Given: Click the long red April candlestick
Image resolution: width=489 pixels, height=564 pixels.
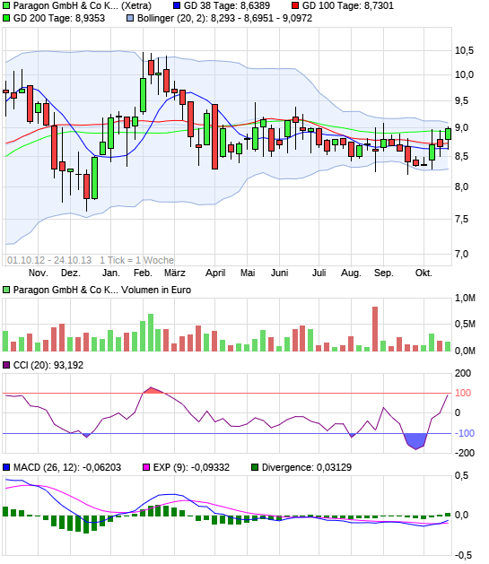Looking at the screenshot, I should (214, 136).
